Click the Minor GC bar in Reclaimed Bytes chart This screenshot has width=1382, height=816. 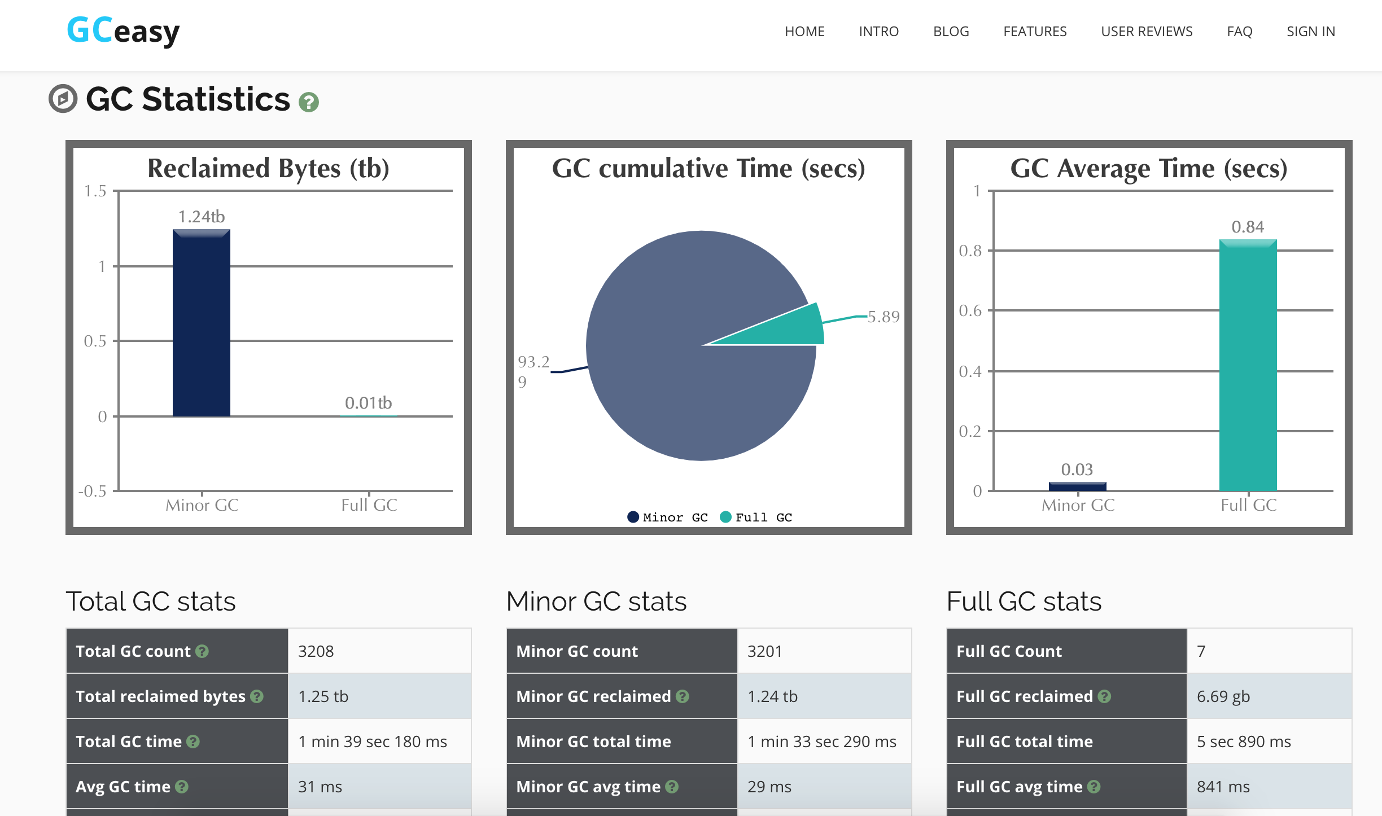coord(202,323)
